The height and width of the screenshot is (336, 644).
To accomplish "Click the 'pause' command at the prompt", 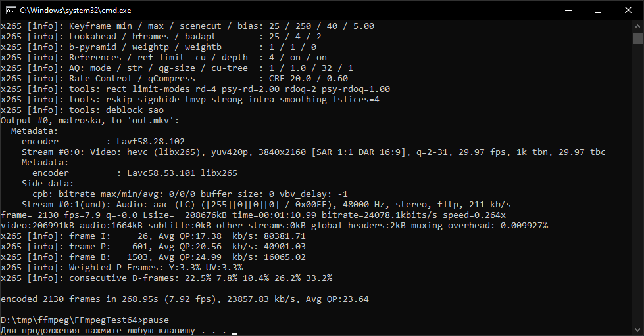I will (156, 320).
